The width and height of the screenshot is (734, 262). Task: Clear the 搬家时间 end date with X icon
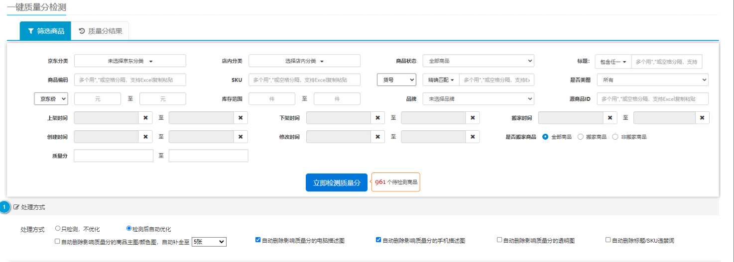702,118
